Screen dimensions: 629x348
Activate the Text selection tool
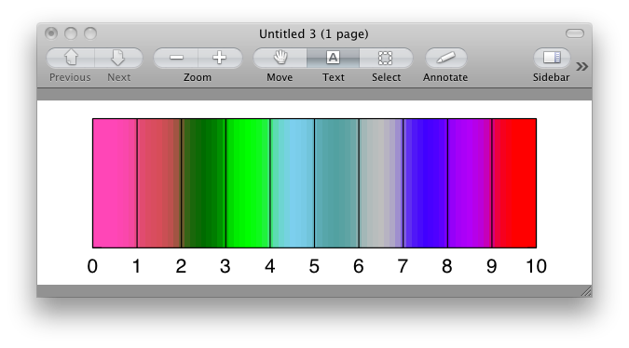point(333,58)
